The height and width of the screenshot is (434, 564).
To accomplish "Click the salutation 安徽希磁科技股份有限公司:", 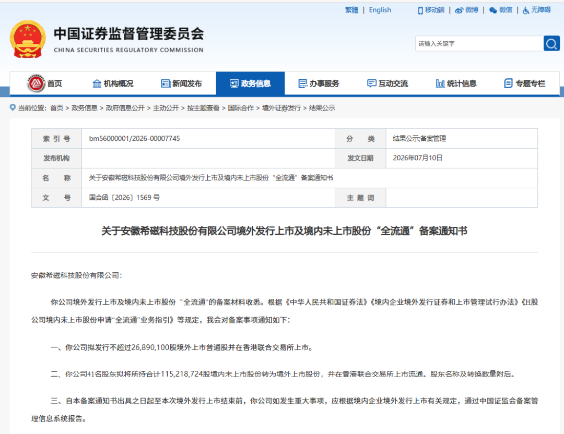I will (77, 275).
